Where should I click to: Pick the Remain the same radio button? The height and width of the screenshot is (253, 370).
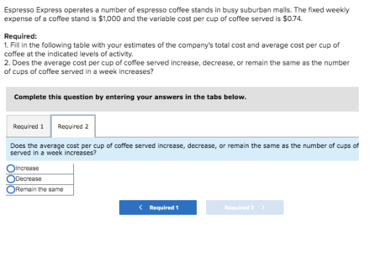click(x=11, y=190)
